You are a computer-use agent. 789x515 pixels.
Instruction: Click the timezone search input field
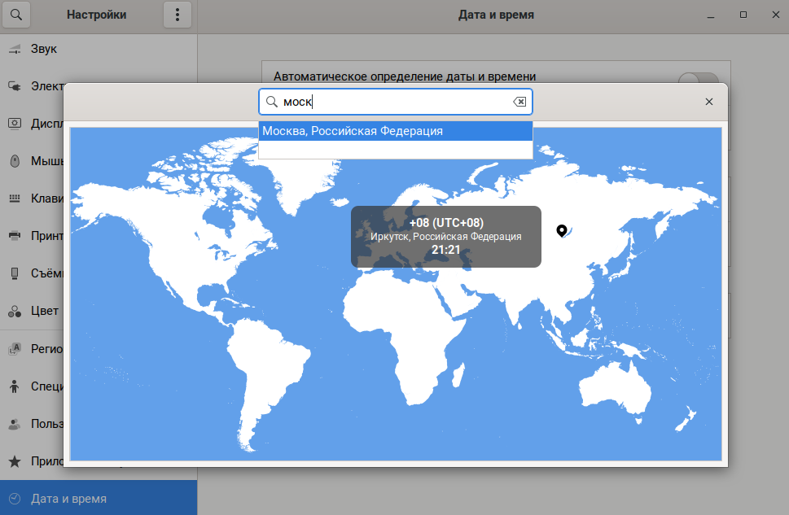(395, 102)
